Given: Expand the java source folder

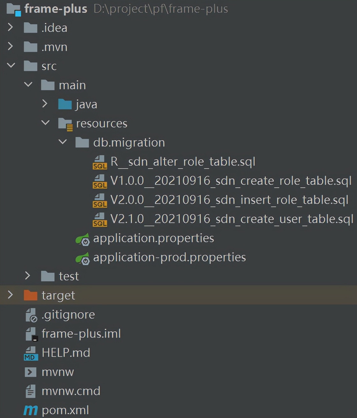Looking at the screenshot, I should pos(45,104).
